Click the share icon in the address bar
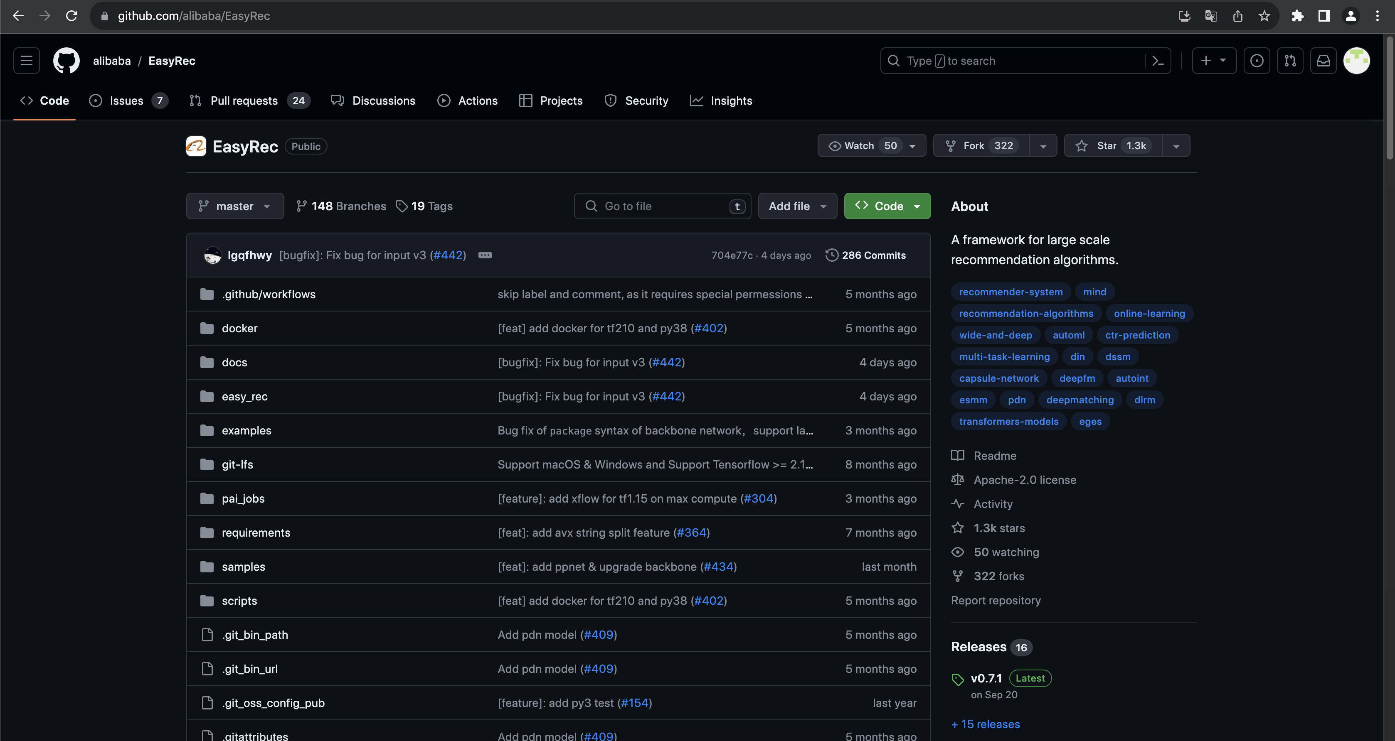This screenshot has height=741, width=1395. (x=1237, y=16)
